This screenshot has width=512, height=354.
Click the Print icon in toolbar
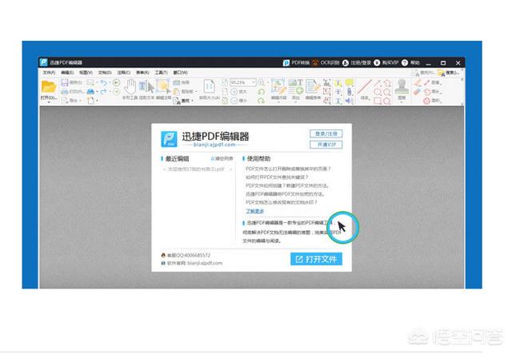click(65, 92)
